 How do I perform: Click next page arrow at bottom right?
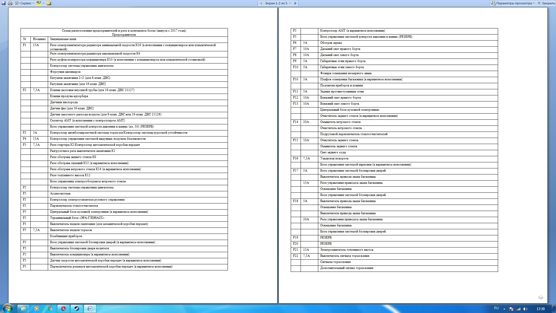pyautogui.click(x=541, y=297)
